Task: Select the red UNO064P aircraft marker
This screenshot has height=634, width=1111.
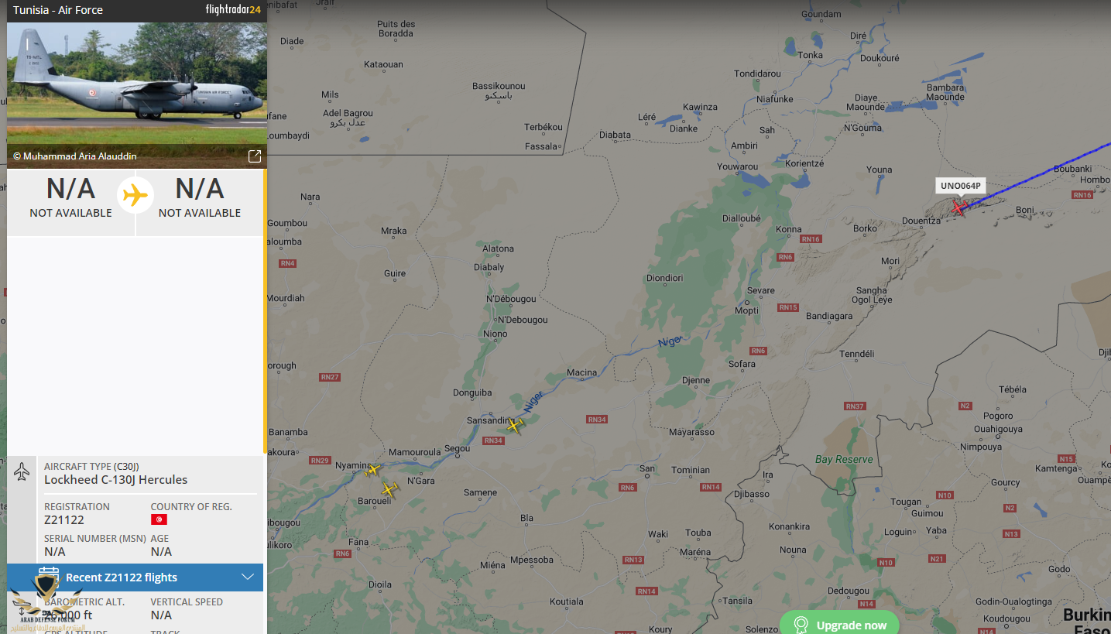Action: (959, 207)
